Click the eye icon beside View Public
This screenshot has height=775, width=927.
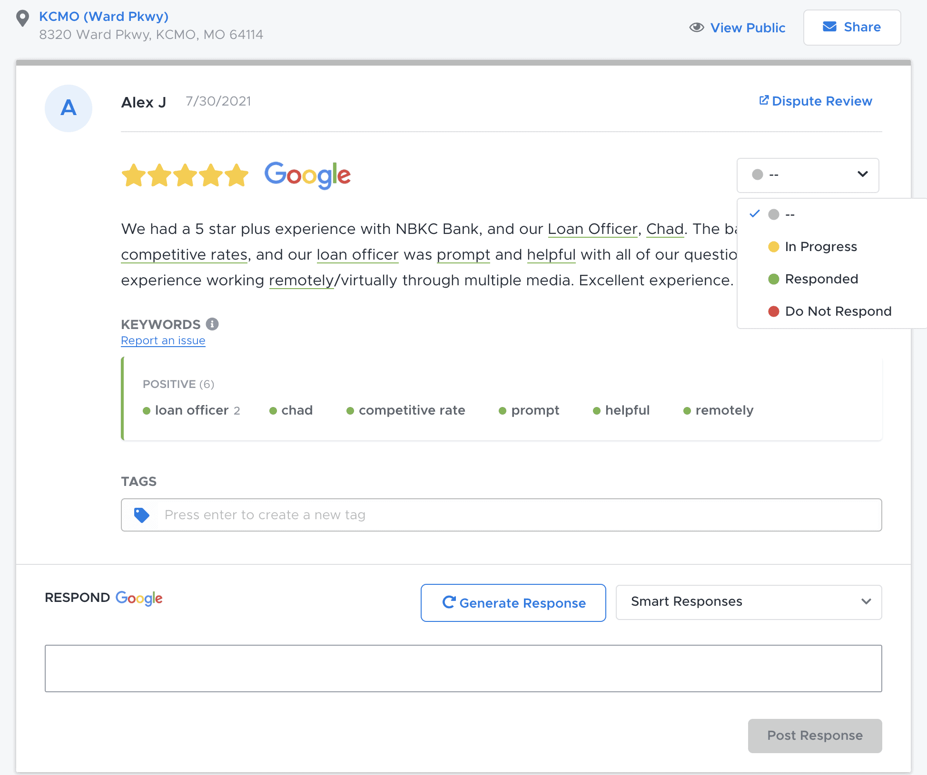(x=696, y=28)
